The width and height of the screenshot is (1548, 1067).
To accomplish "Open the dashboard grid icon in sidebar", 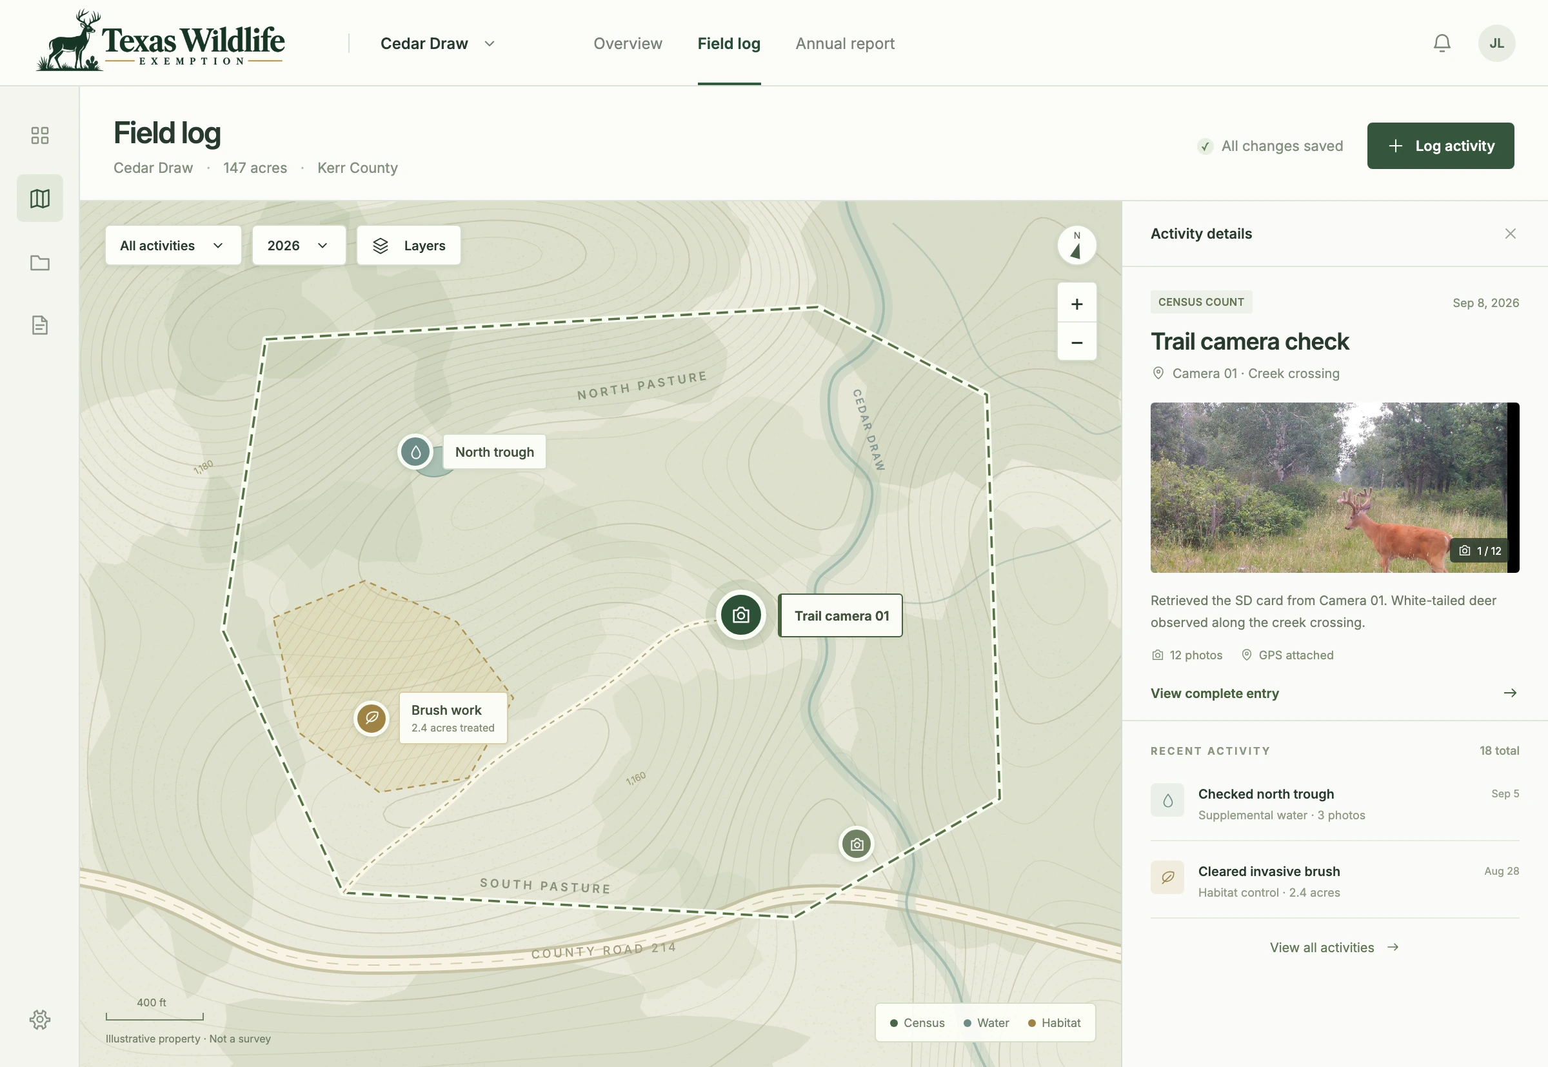I will pyautogui.click(x=39, y=135).
